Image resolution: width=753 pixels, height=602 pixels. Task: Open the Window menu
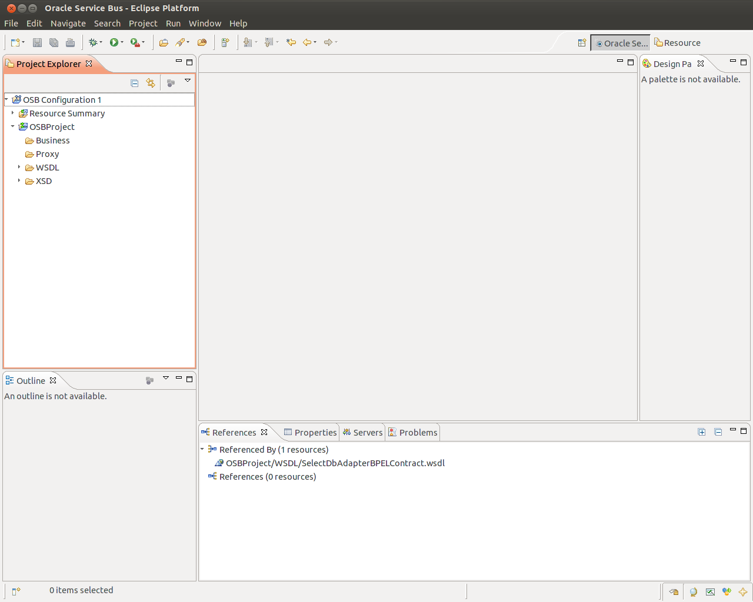(205, 24)
